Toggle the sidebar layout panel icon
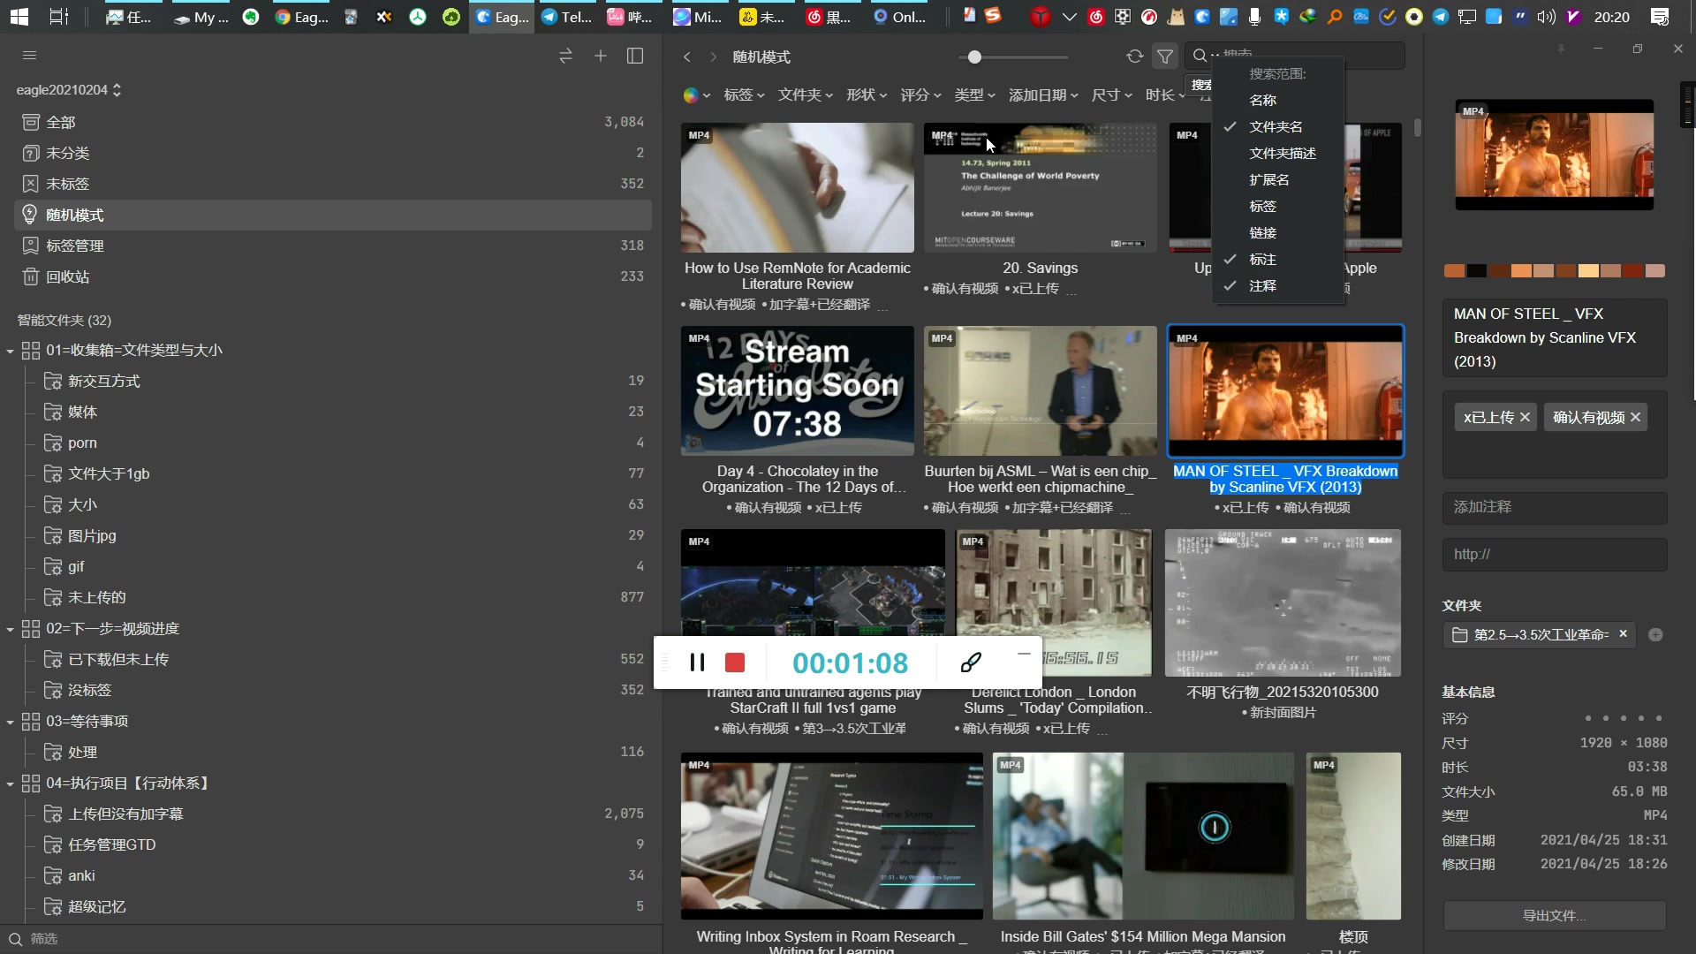 click(635, 56)
